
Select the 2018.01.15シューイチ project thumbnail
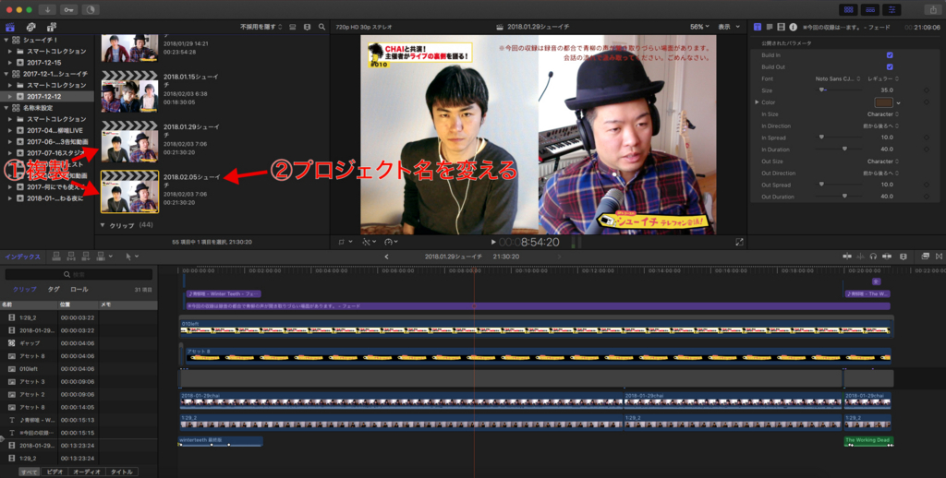pos(129,93)
